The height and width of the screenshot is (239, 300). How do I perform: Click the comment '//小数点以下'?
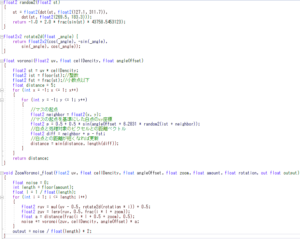coord(76,80)
